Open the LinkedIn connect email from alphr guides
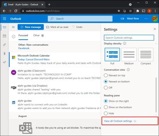The image size is (159, 136). pyautogui.click(x=55, y=104)
